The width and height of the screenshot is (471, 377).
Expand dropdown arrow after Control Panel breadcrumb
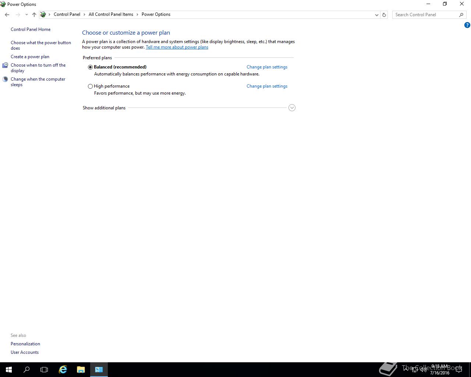coord(84,14)
